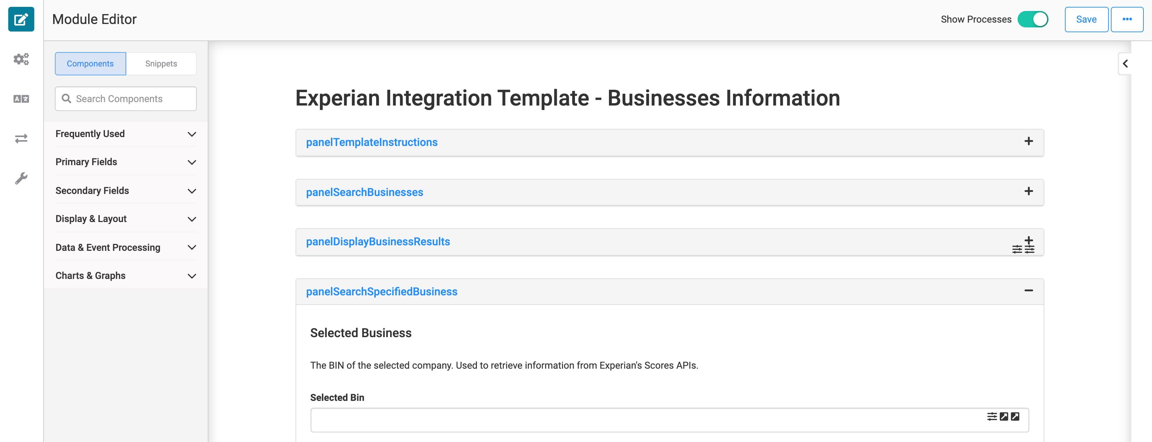
Task: Focus the Search Components input
Action: [x=126, y=98]
